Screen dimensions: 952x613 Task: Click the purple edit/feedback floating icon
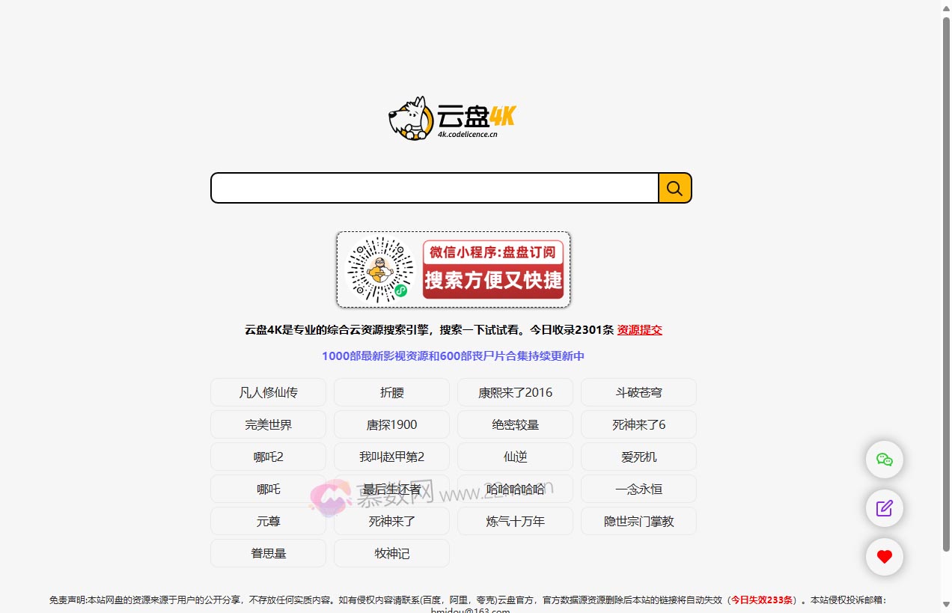click(x=884, y=508)
